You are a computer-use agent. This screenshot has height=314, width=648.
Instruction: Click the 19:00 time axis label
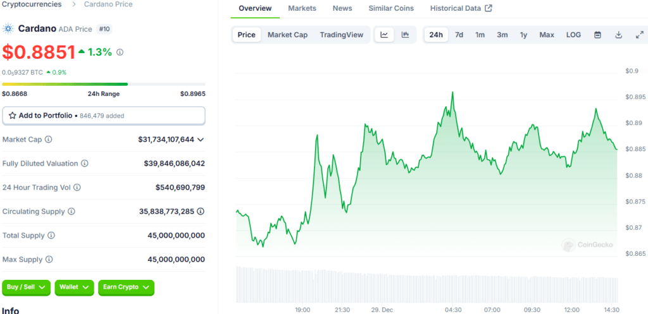tap(302, 310)
